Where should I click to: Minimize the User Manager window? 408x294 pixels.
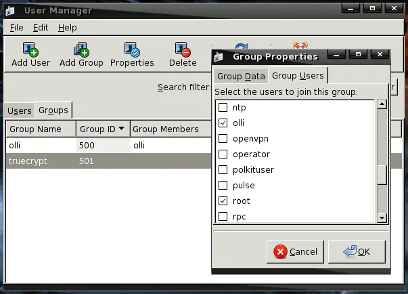pos(350,9)
